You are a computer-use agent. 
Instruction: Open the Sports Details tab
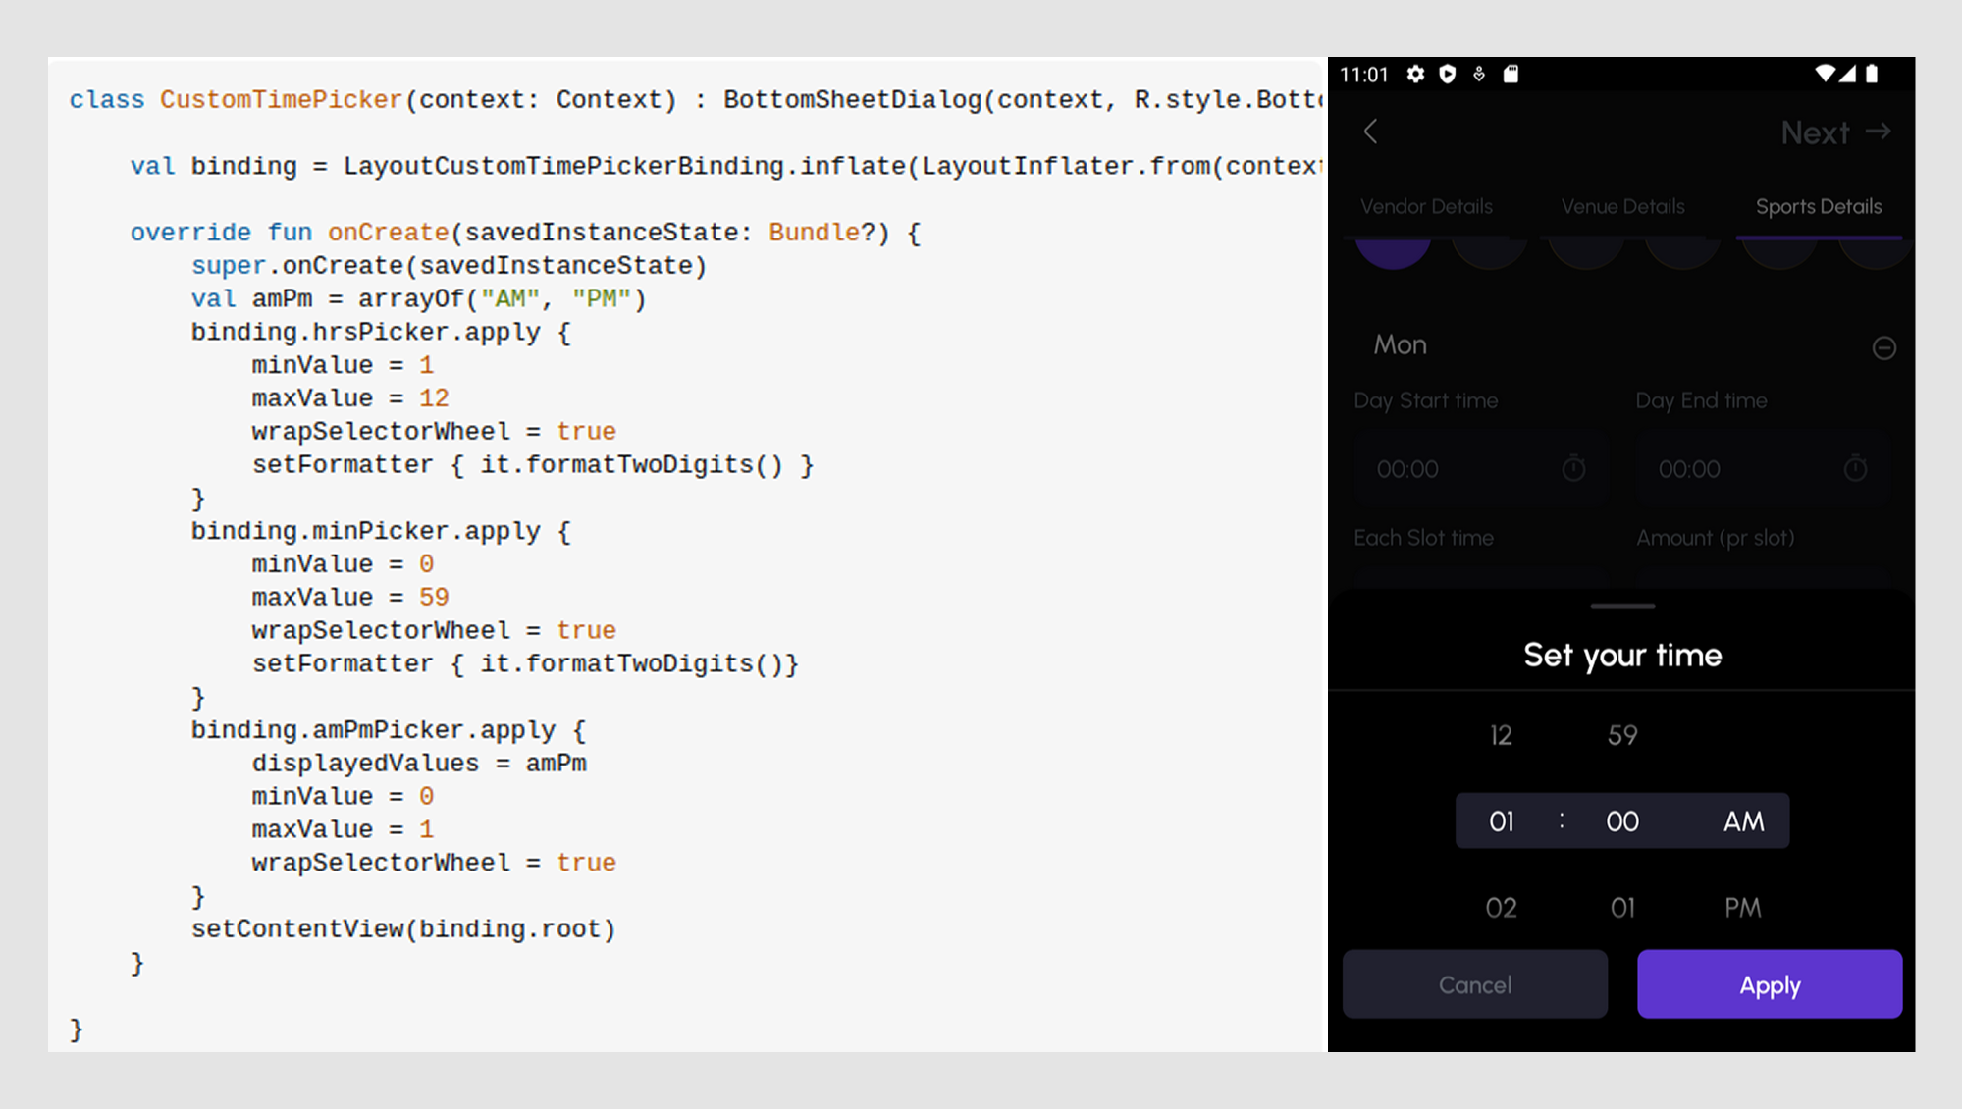click(1818, 207)
